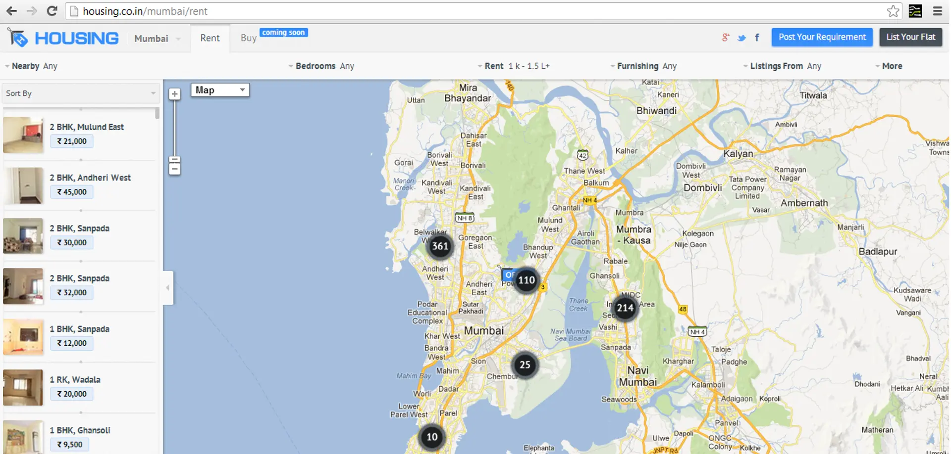
Task: Bookmark this page with the star icon
Action: [893, 11]
